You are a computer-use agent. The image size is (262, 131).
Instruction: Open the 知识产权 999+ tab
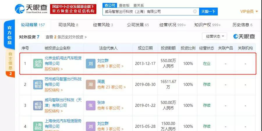[207, 25]
